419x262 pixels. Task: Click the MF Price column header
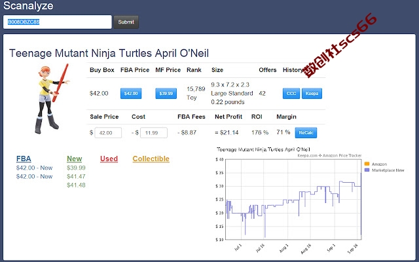coord(168,70)
